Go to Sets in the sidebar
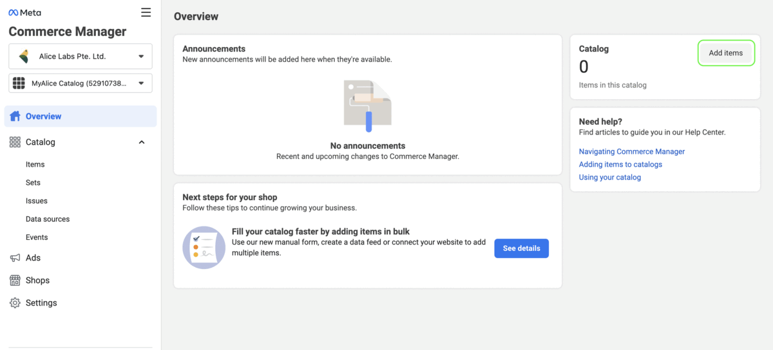 tap(33, 183)
